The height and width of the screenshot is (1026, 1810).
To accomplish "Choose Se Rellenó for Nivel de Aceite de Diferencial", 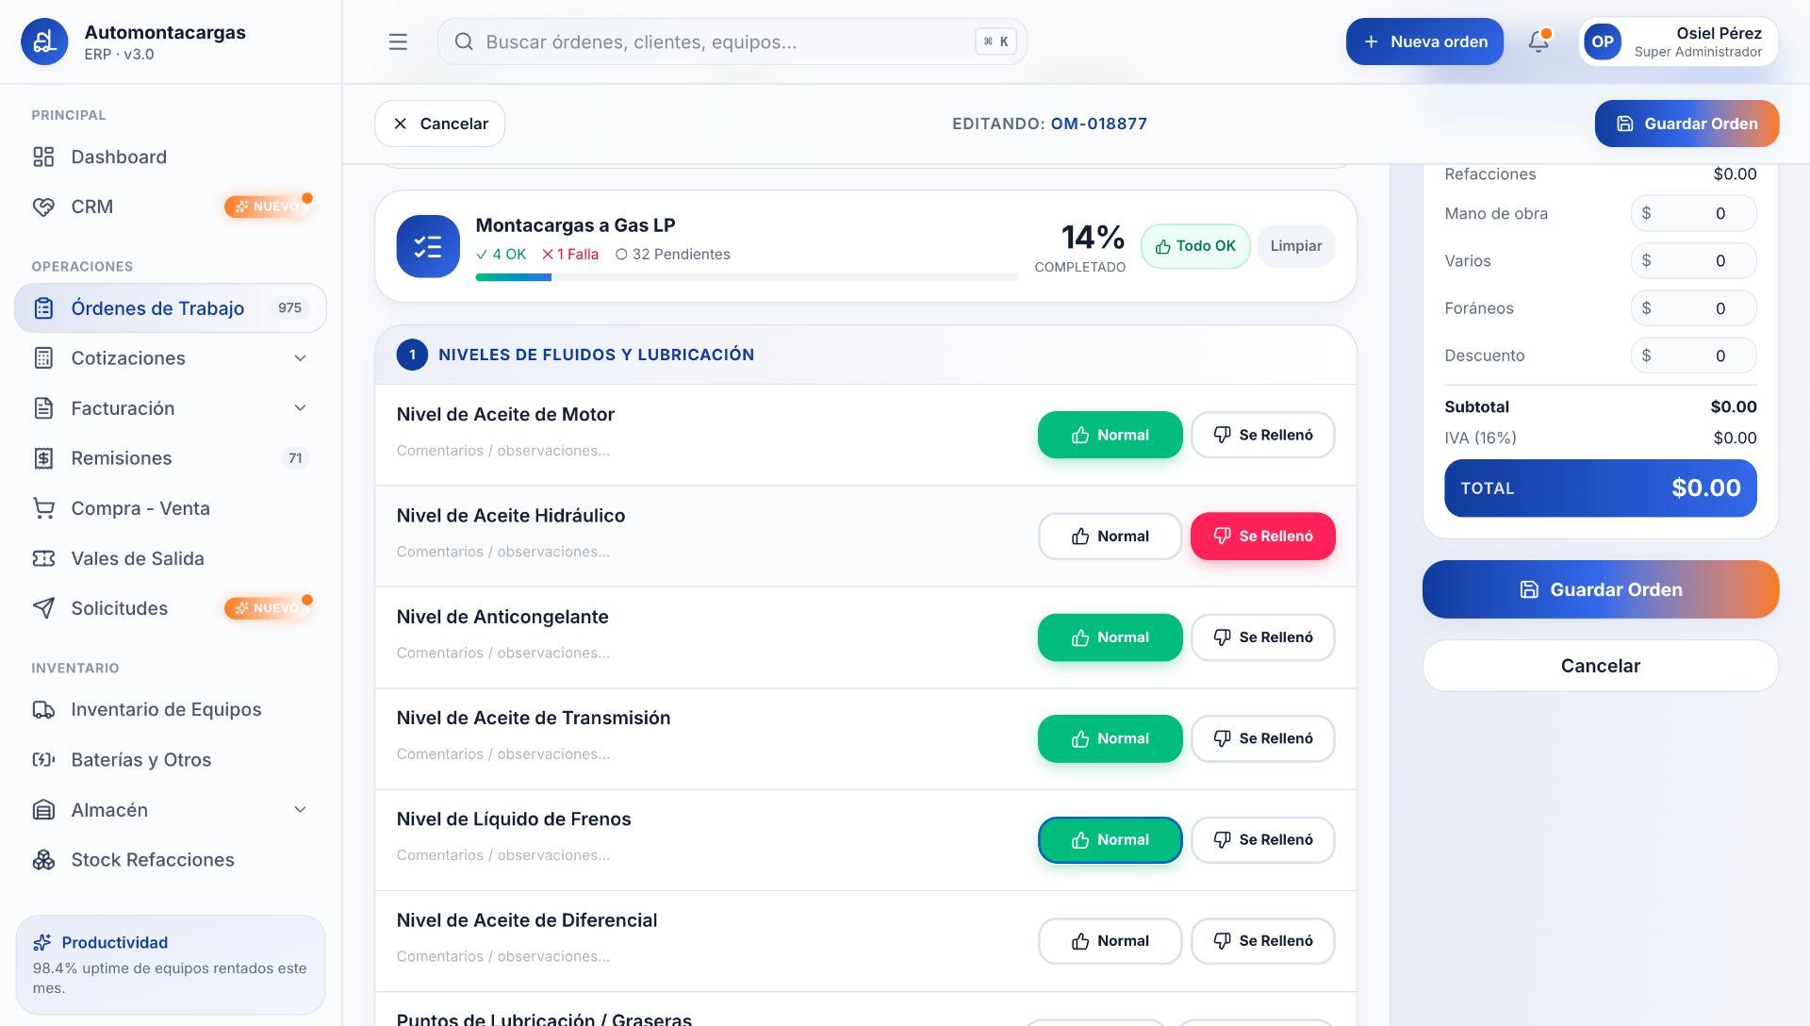I will pyautogui.click(x=1263, y=941).
